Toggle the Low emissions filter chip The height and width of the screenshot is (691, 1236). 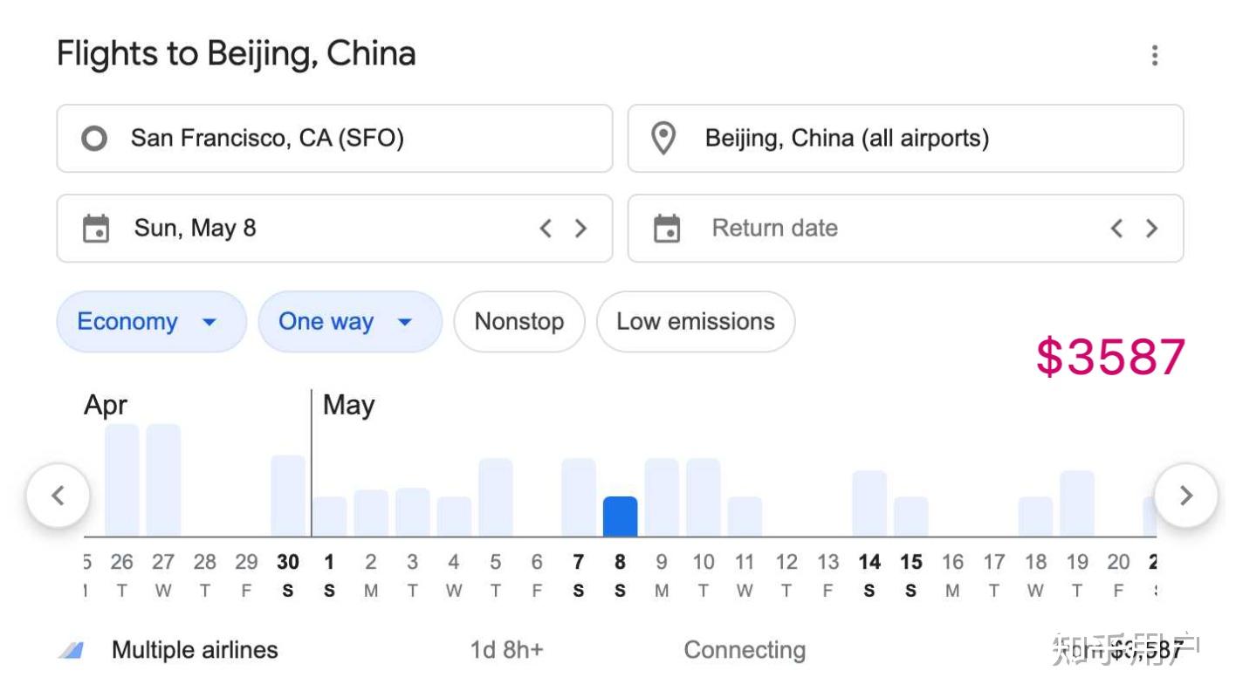click(x=696, y=322)
